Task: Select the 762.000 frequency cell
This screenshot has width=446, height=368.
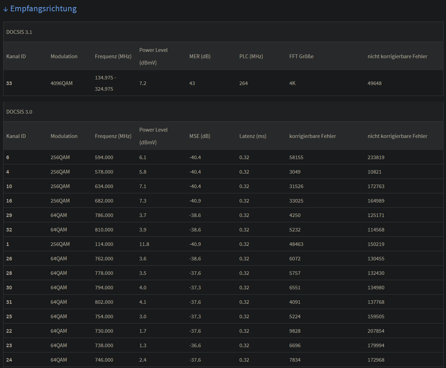Action: tap(104, 259)
